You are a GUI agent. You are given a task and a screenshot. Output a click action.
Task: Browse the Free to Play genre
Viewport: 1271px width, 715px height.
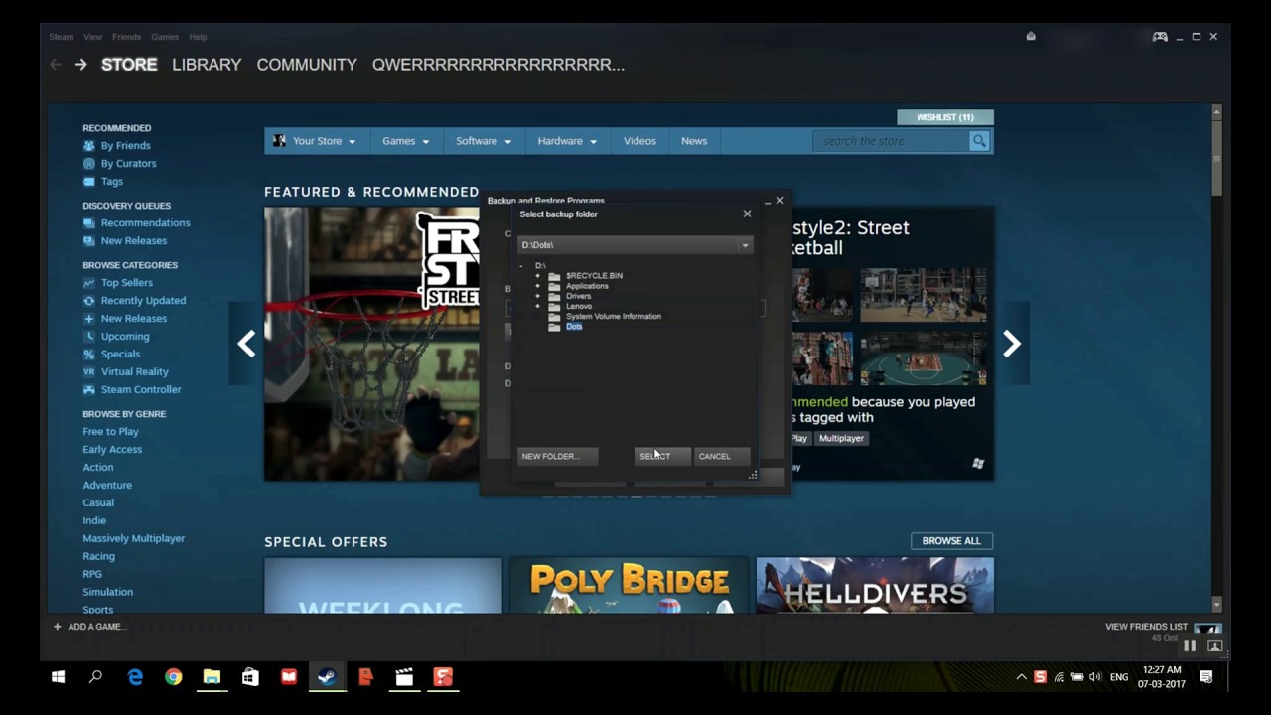[x=110, y=432]
